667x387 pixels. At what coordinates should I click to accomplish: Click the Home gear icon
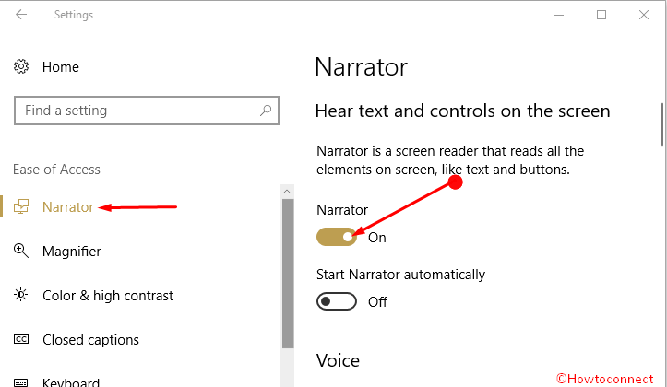pyautogui.click(x=21, y=66)
